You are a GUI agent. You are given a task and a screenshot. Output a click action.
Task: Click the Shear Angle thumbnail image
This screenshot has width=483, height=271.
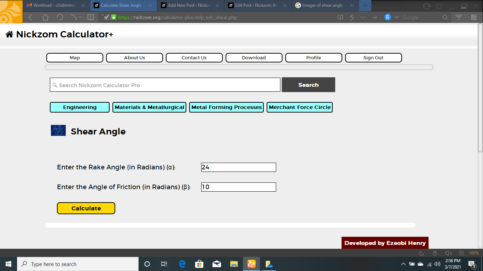(58, 131)
